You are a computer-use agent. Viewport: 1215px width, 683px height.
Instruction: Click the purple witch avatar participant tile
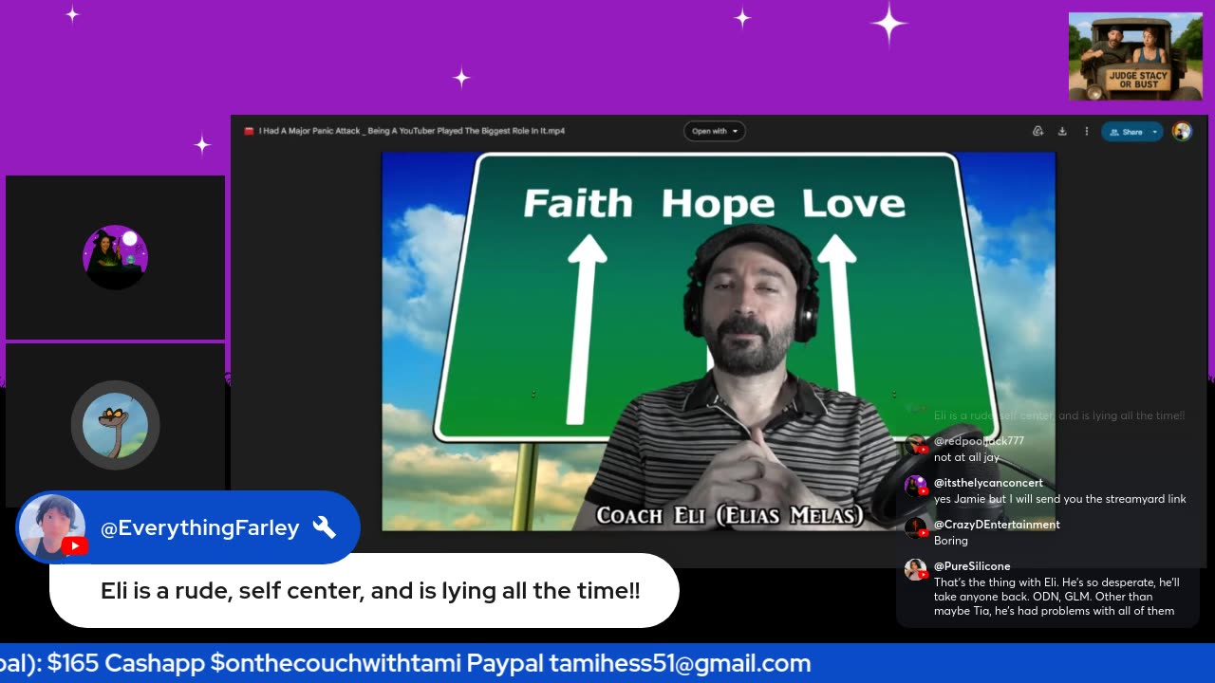[116, 257]
